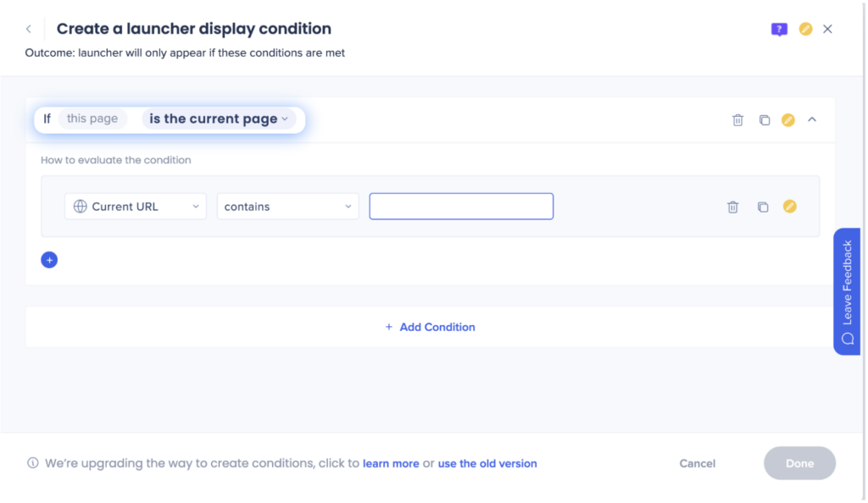Open the yellow edit pencil on the condition
This screenshot has height=503, width=868.
click(787, 119)
